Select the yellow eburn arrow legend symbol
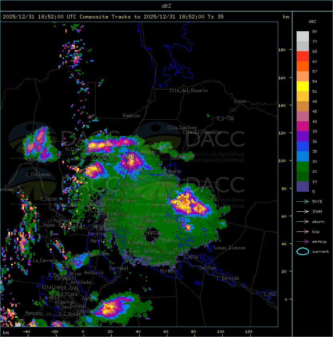Image resolution: width=333 pixels, height=337 pixels. (x=303, y=222)
